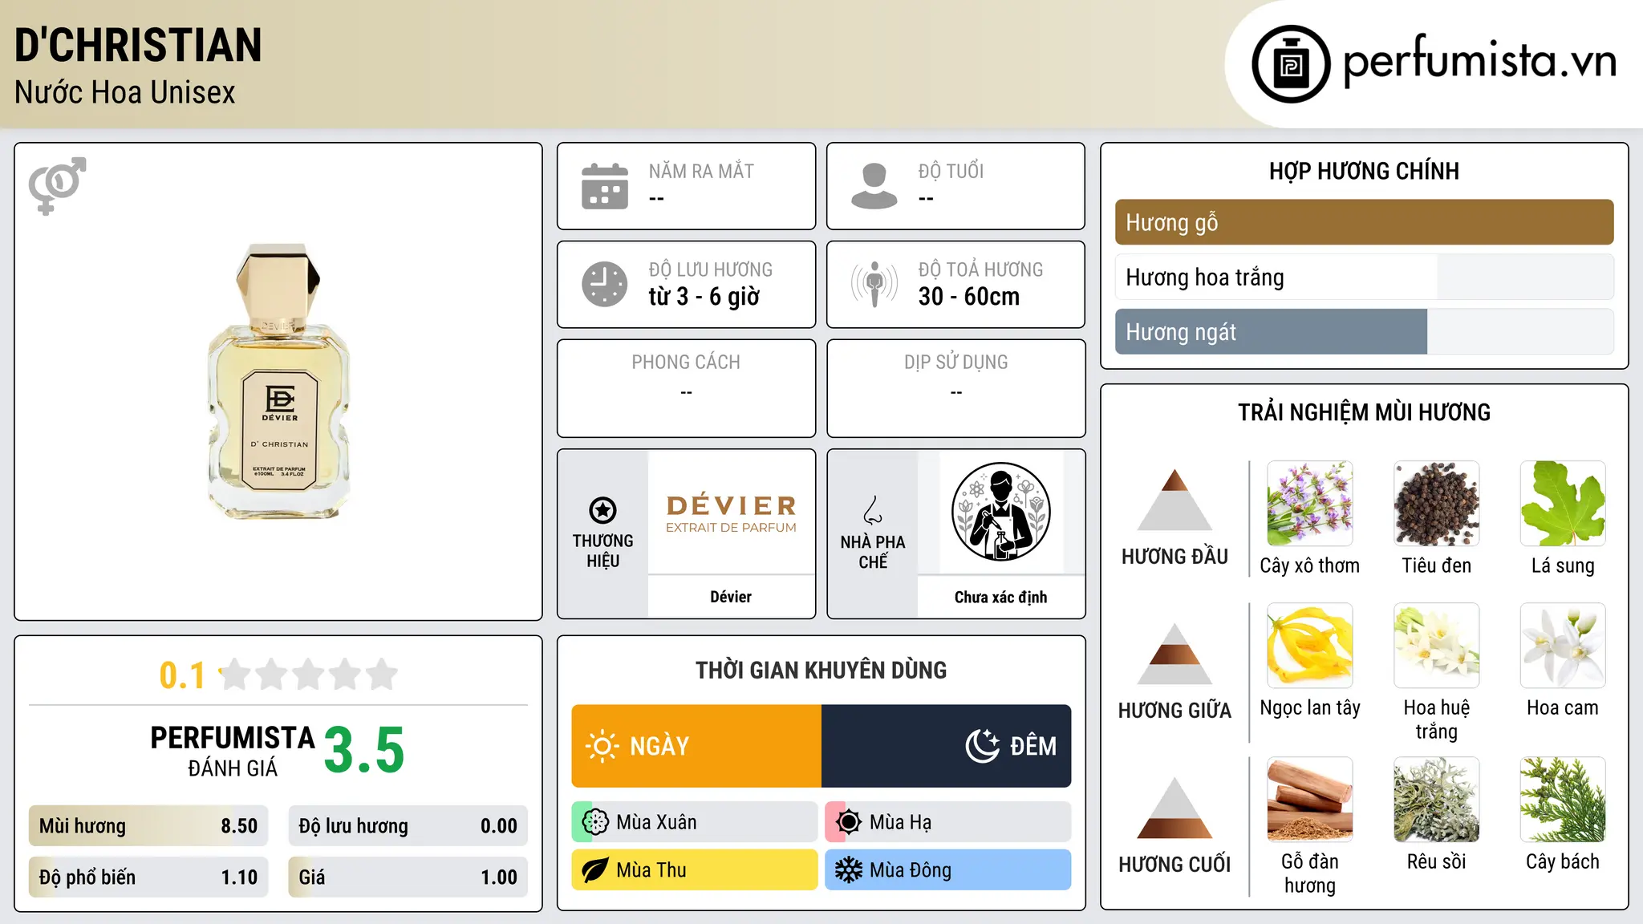1643x924 pixels.
Task: Click the ĐỘ TUỔI age label
Action: 951,171
